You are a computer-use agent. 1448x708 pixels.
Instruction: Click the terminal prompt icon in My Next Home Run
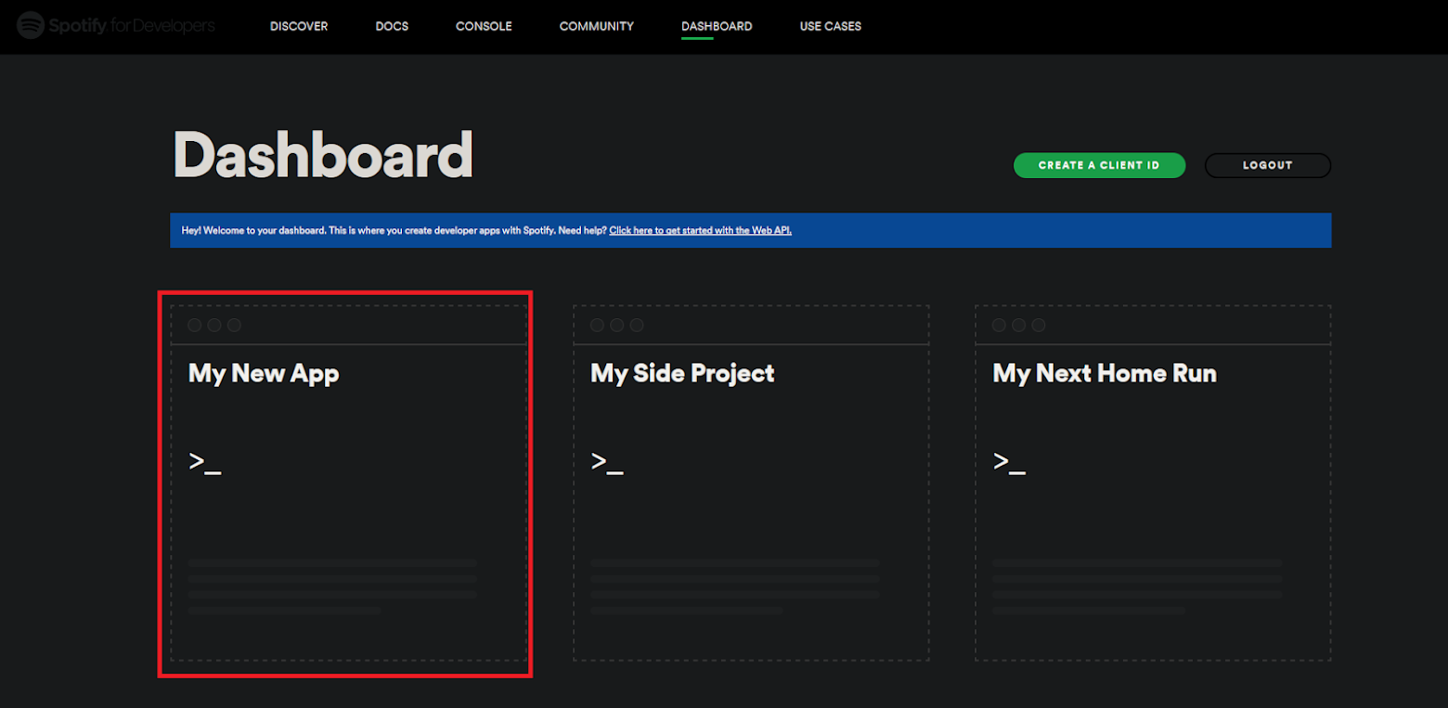(1009, 461)
